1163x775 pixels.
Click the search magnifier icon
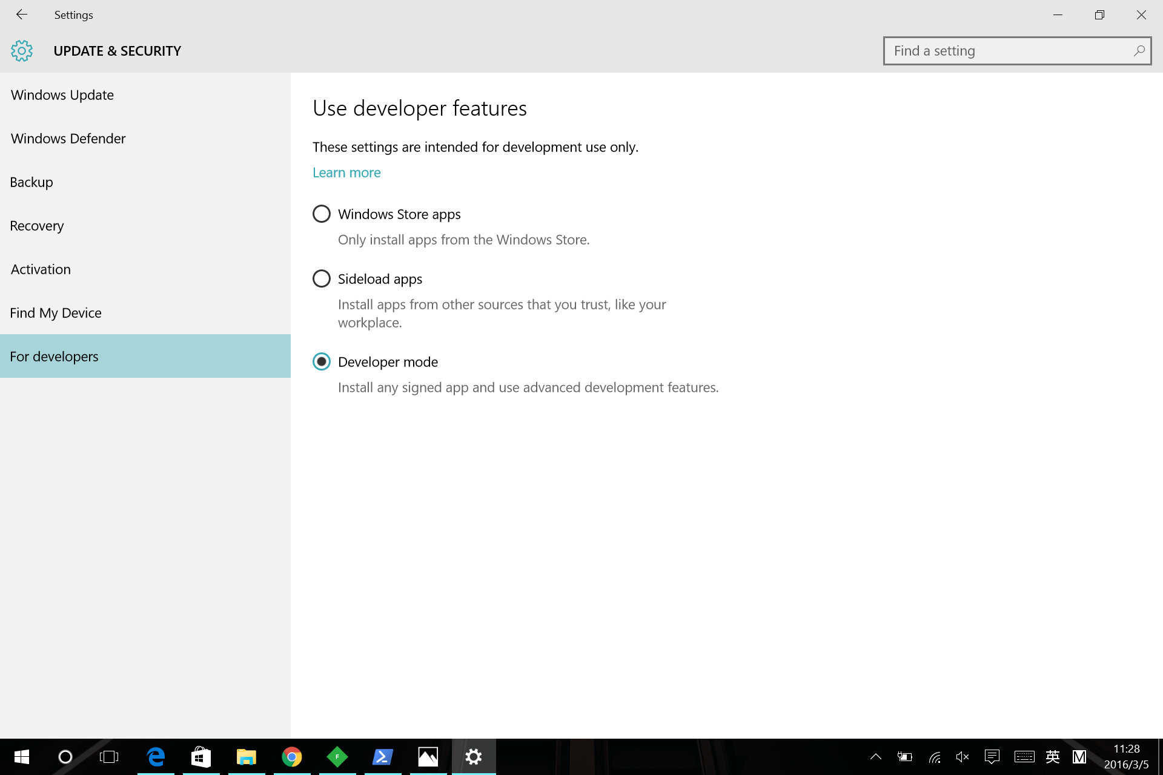pyautogui.click(x=1139, y=51)
